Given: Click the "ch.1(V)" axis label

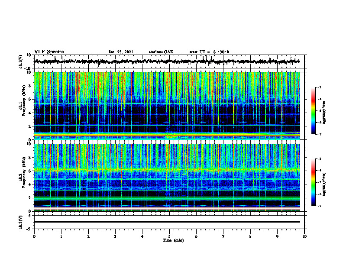Looking at the screenshot, I should pyautogui.click(x=20, y=61).
